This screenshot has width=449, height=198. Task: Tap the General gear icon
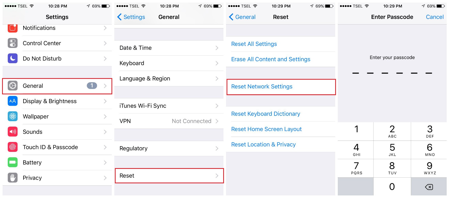tap(13, 86)
